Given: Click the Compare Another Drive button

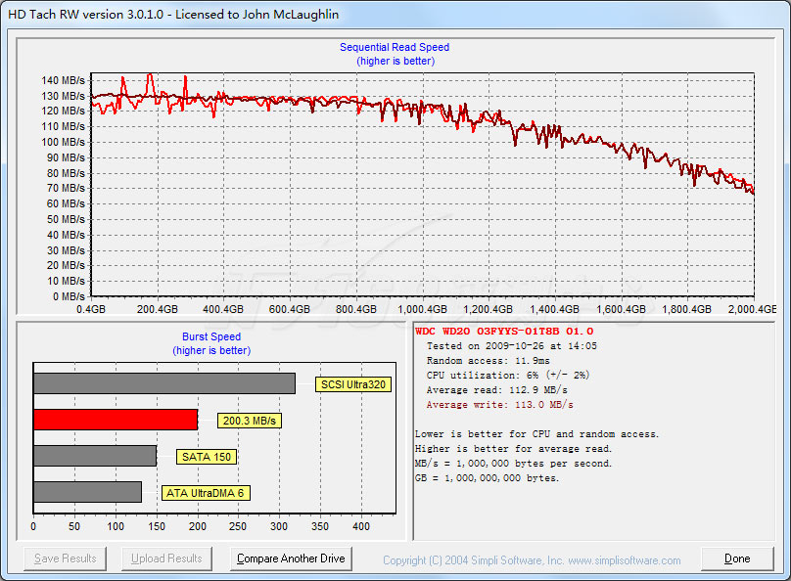Looking at the screenshot, I should click(291, 559).
